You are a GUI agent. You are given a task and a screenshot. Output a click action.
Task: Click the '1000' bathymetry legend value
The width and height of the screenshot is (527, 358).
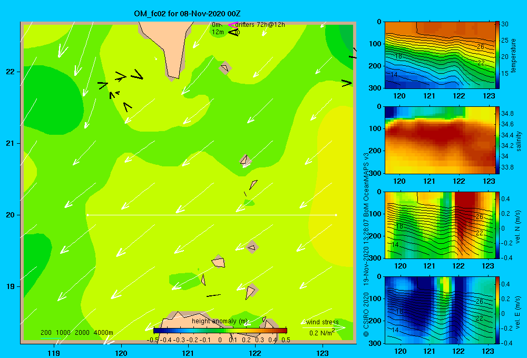point(63,333)
